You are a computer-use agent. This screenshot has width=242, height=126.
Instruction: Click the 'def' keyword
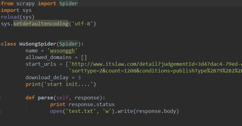(30, 98)
